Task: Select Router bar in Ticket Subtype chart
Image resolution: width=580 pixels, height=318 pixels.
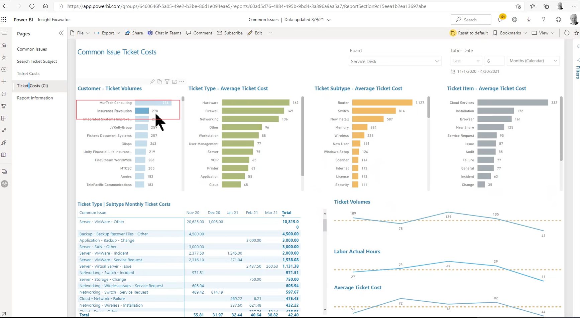Action: point(382,103)
